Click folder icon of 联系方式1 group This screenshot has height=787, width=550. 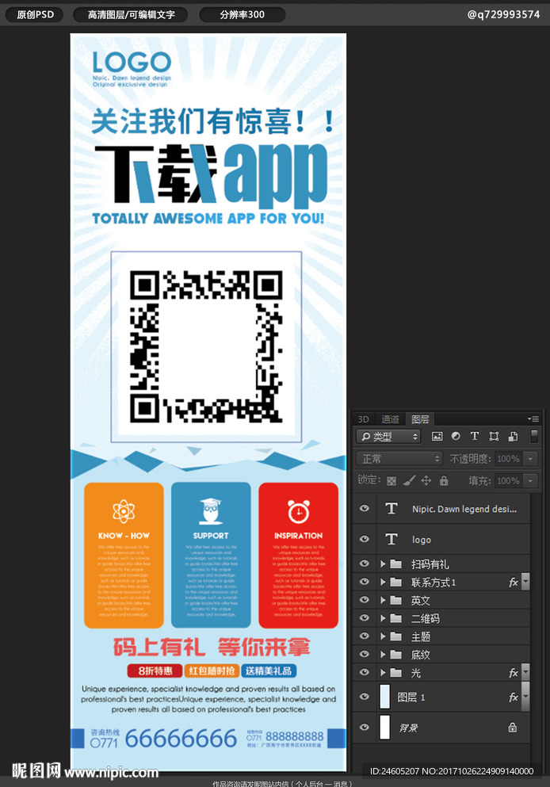click(x=396, y=583)
